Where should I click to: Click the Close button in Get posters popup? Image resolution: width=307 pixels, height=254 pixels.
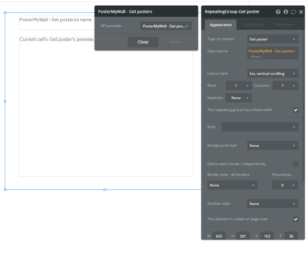[143, 42]
